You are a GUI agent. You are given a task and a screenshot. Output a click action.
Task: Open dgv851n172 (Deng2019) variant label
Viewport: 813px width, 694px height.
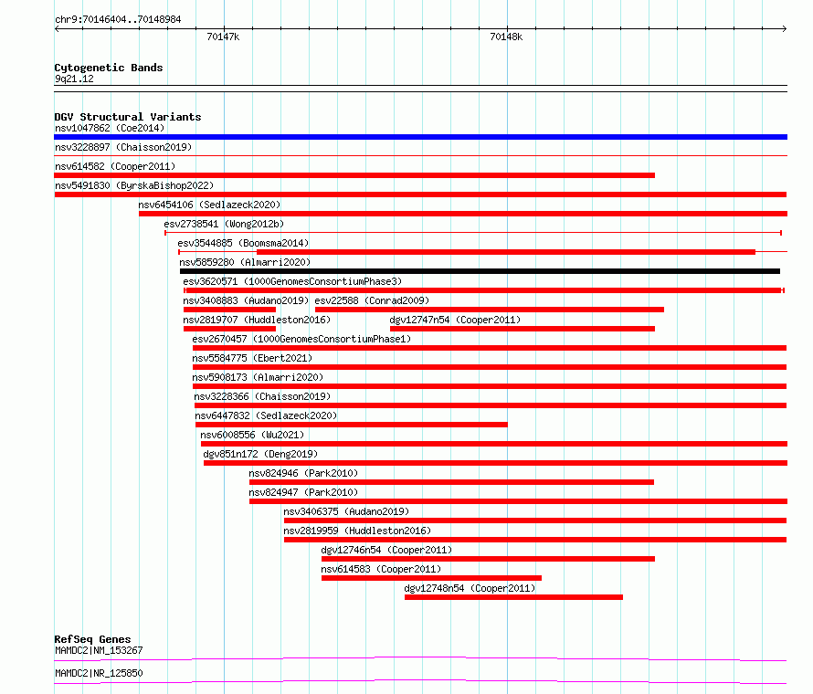[260, 454]
